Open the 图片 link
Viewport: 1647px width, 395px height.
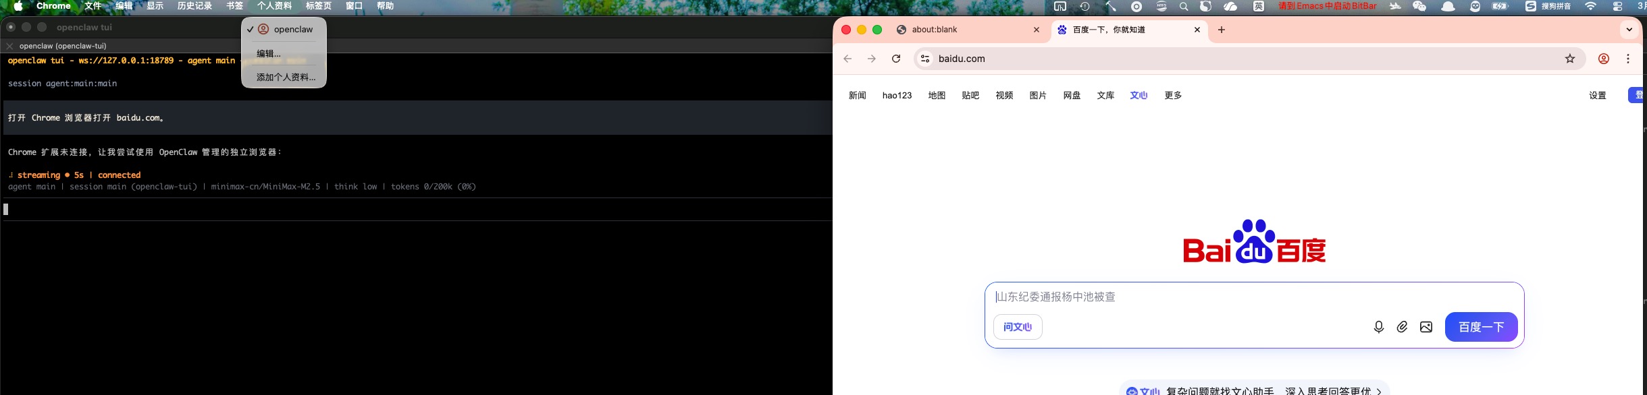1038,95
